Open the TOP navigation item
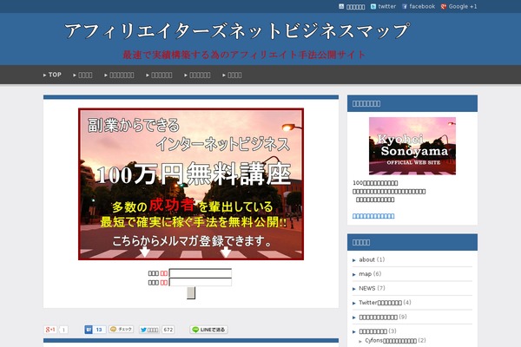521x347 pixels. tap(52, 75)
